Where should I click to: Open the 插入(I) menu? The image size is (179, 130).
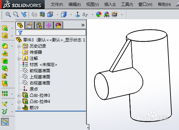[x=110, y=4]
